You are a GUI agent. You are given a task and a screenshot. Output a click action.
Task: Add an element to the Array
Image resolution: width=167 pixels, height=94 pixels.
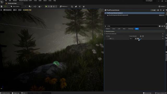(141, 36)
